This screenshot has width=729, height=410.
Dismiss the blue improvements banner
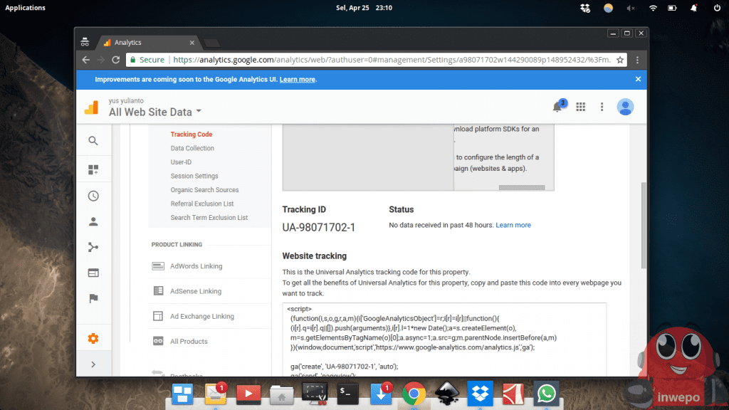tap(638, 79)
